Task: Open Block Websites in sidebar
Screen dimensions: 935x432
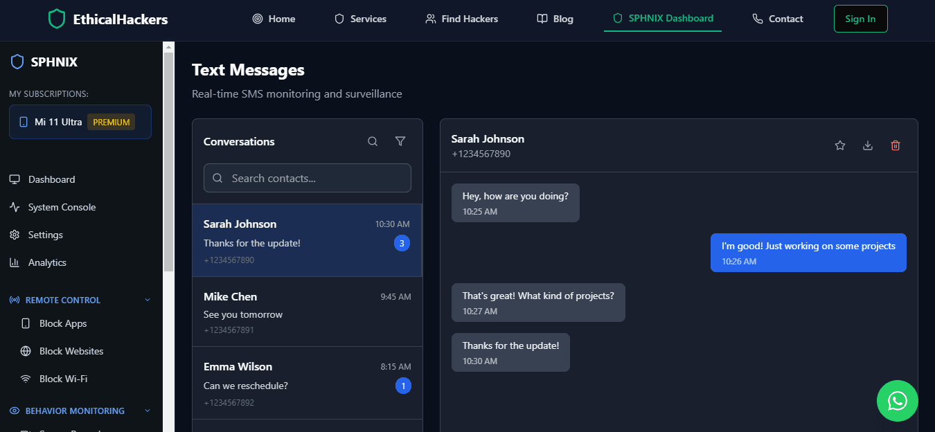Action: pyautogui.click(x=71, y=351)
